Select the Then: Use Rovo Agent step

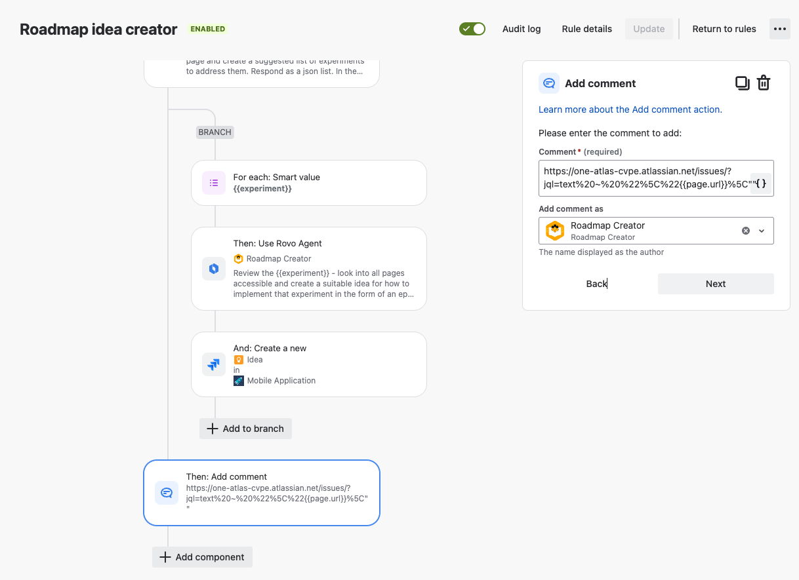(309, 269)
